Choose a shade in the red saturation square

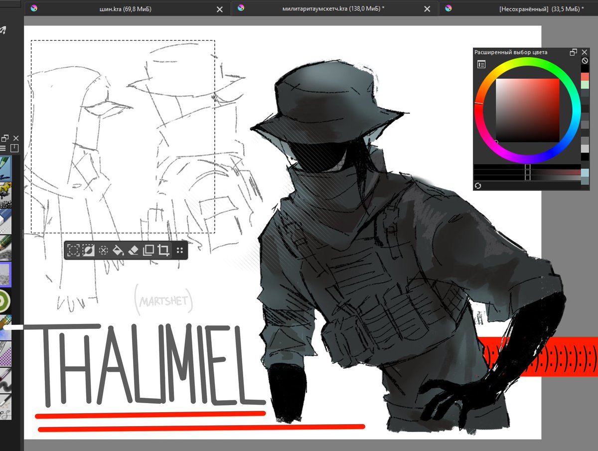(x=528, y=111)
